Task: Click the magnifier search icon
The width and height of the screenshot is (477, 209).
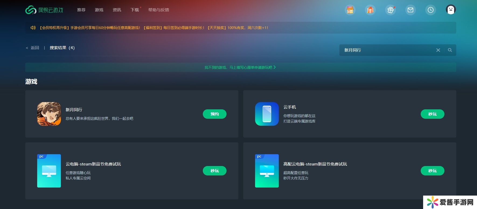Action: click(x=450, y=50)
